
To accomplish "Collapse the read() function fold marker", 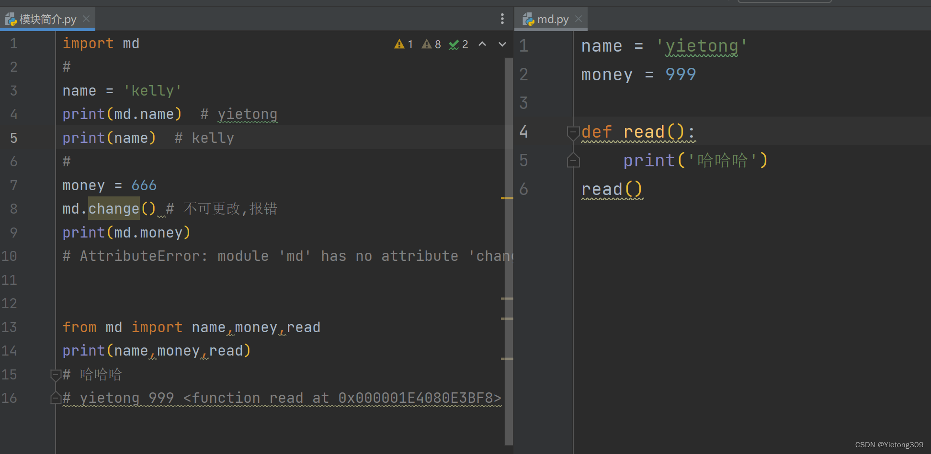I will point(573,132).
